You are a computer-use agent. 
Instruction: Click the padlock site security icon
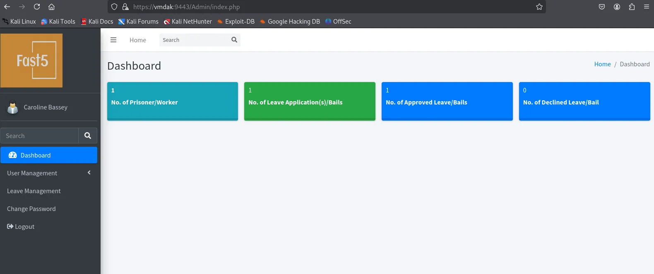click(125, 7)
